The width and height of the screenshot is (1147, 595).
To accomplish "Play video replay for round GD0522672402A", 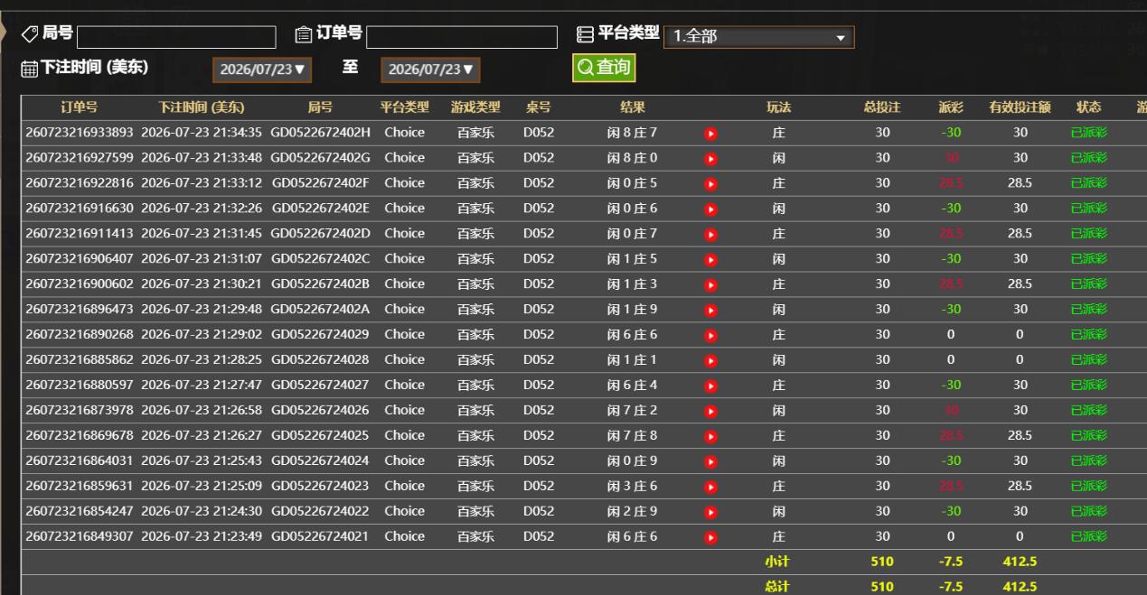I will point(710,311).
